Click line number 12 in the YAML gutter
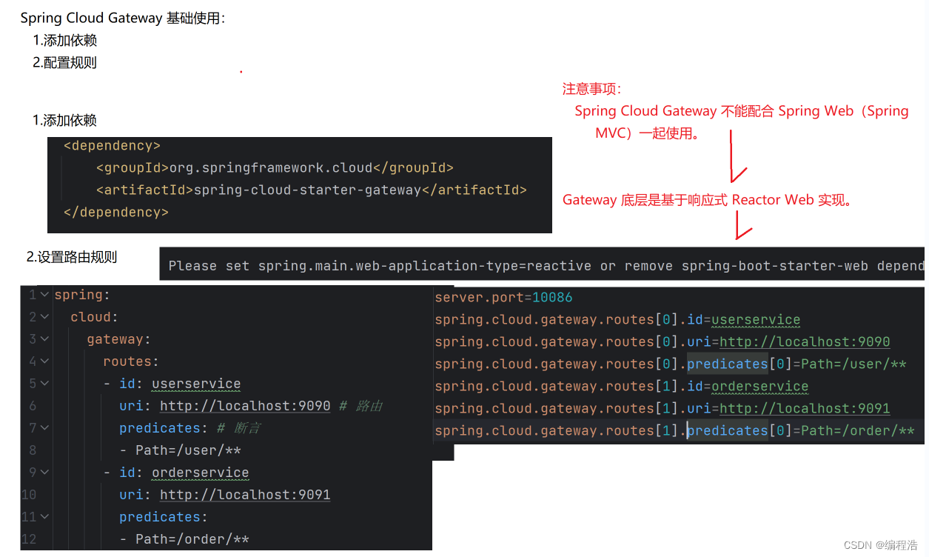929x557 pixels. pos(28,539)
